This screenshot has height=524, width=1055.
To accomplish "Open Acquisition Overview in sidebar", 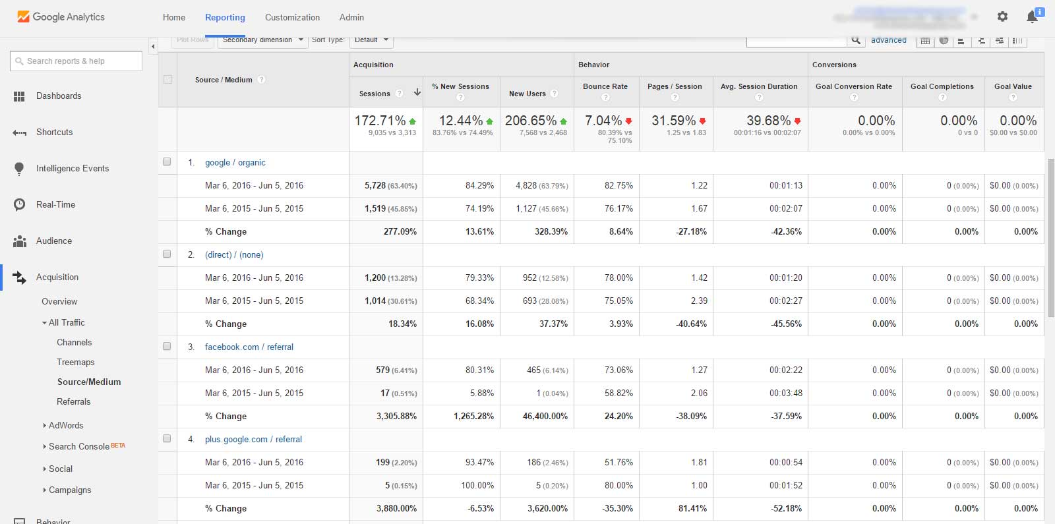I will pyautogui.click(x=59, y=302).
